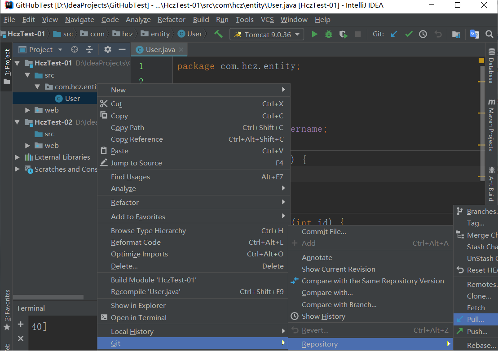Select Annotate in the Git submenu
The height and width of the screenshot is (351, 498).
pyautogui.click(x=370, y=257)
